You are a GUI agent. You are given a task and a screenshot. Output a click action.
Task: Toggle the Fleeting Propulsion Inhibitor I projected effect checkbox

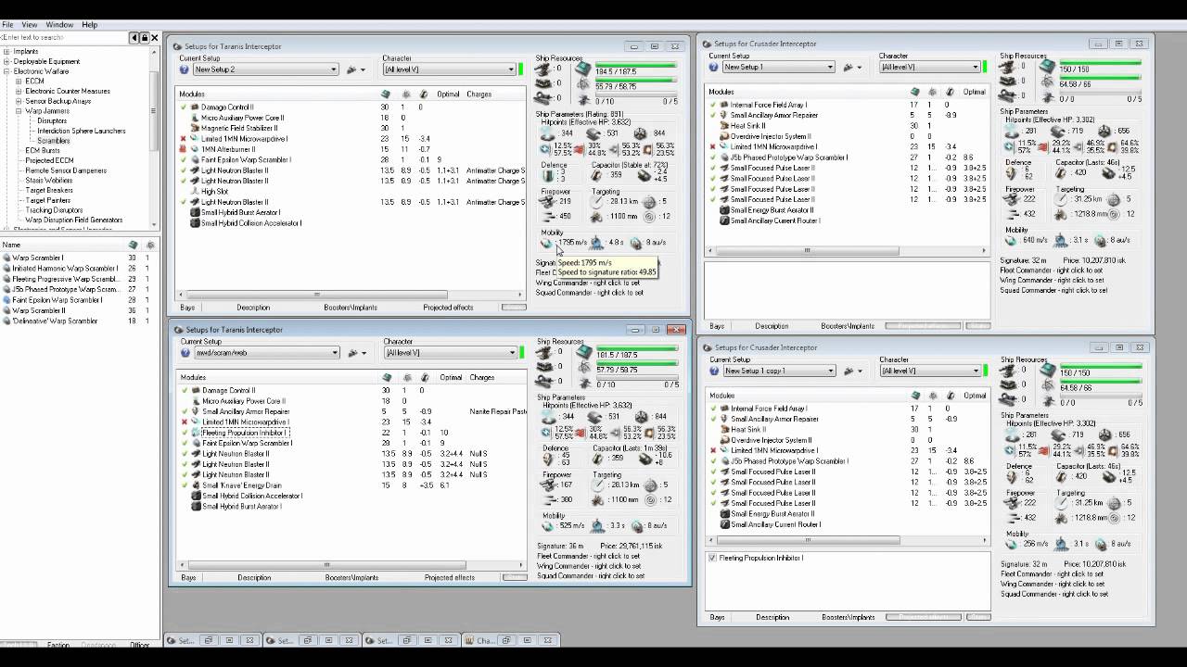click(712, 558)
